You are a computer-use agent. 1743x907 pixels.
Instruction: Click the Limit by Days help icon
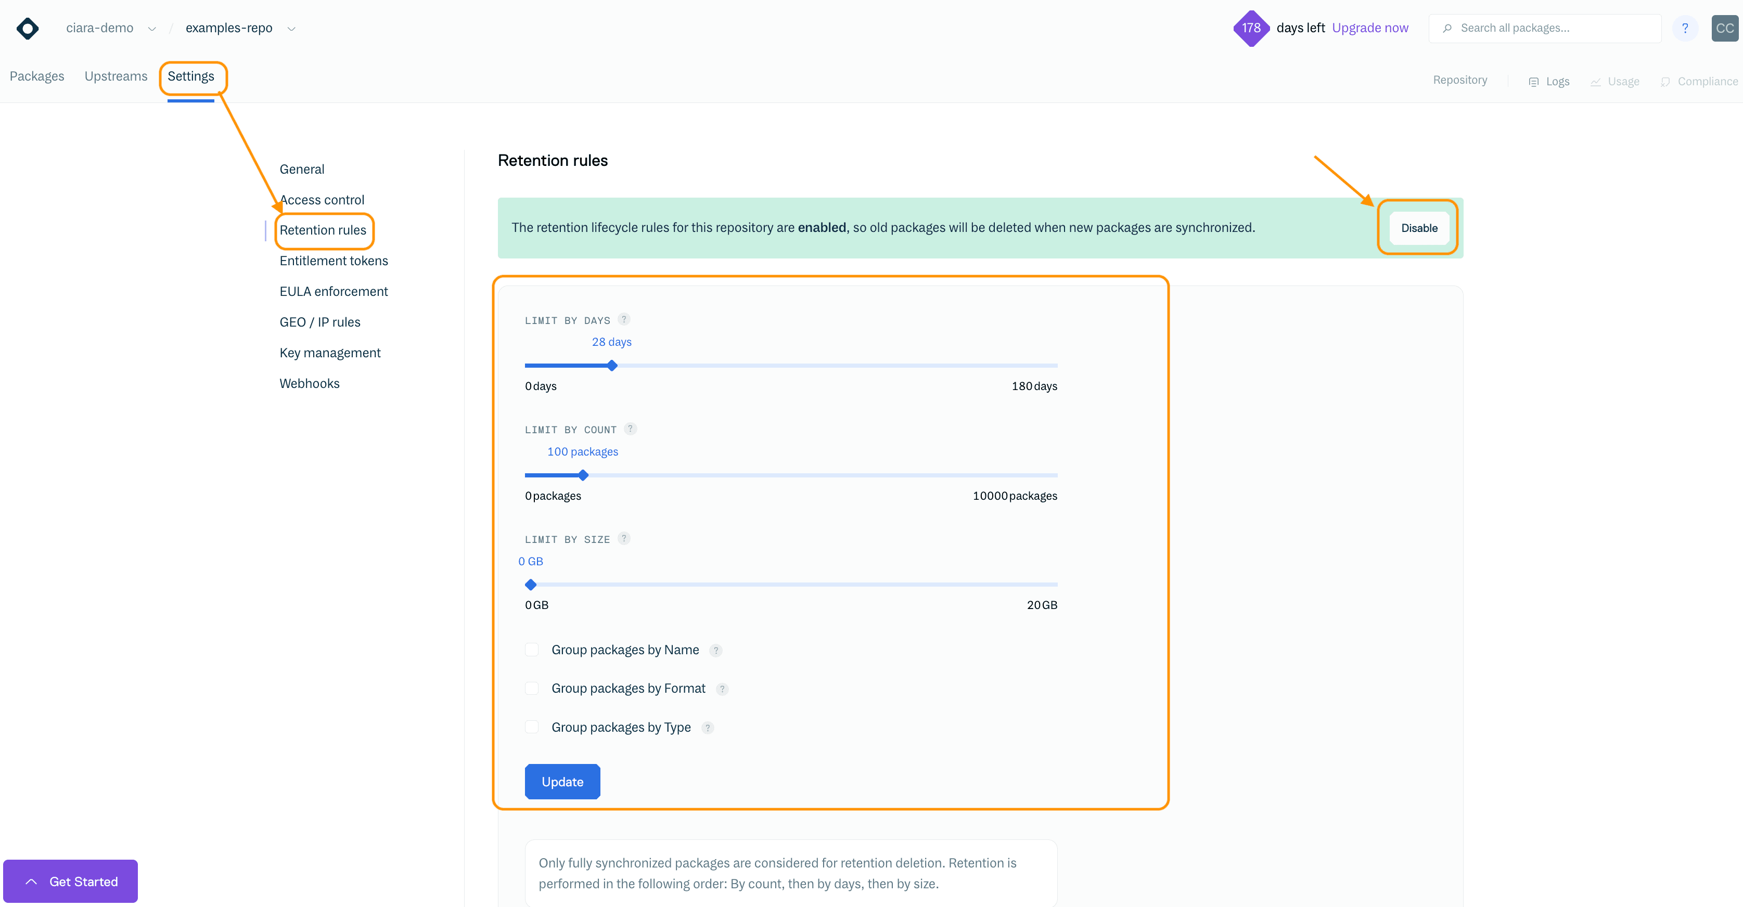(x=624, y=319)
